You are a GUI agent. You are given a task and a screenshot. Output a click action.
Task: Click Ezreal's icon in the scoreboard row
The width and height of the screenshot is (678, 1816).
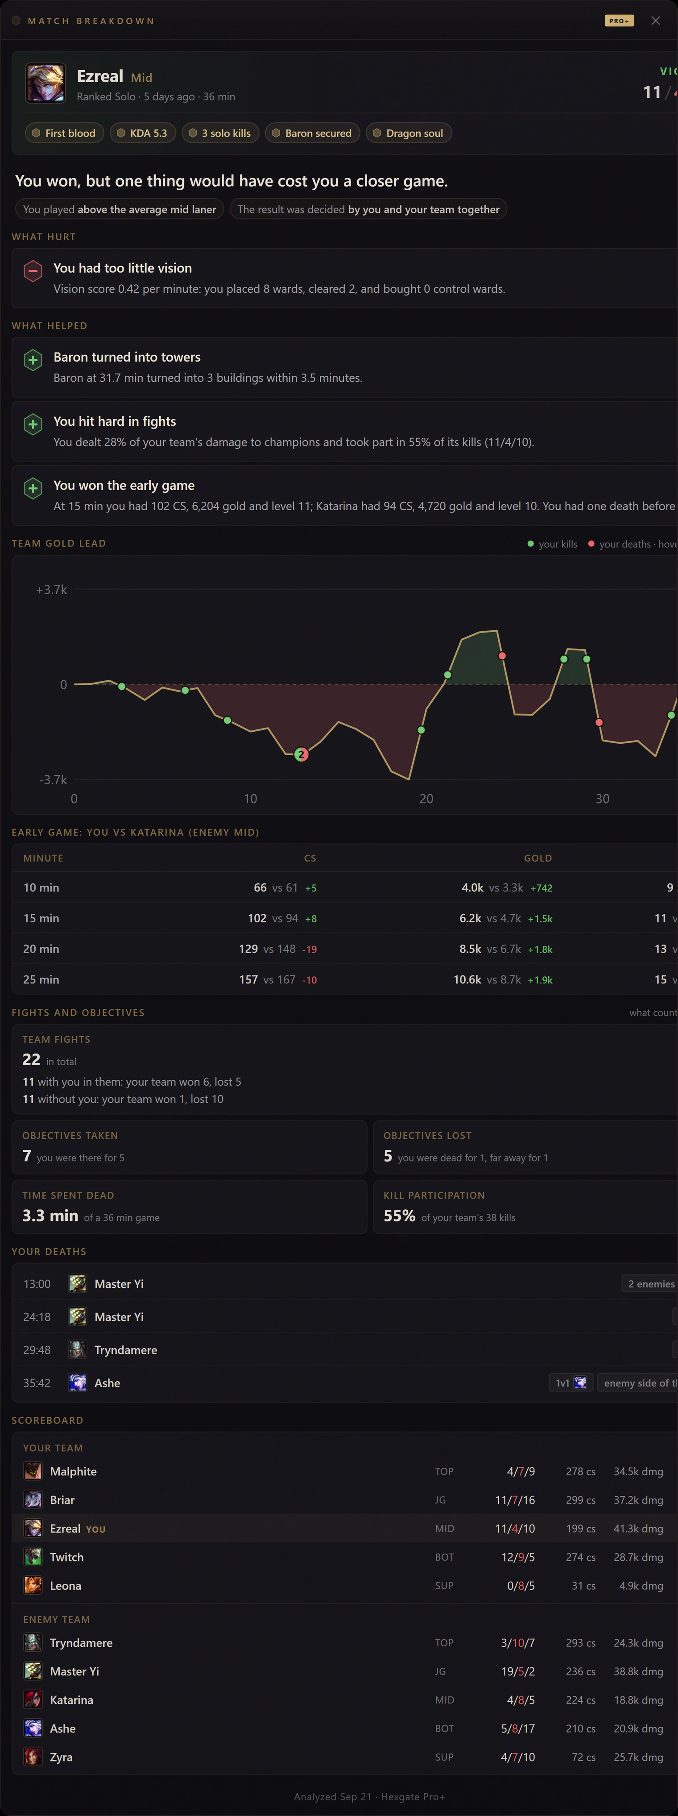coord(33,1529)
